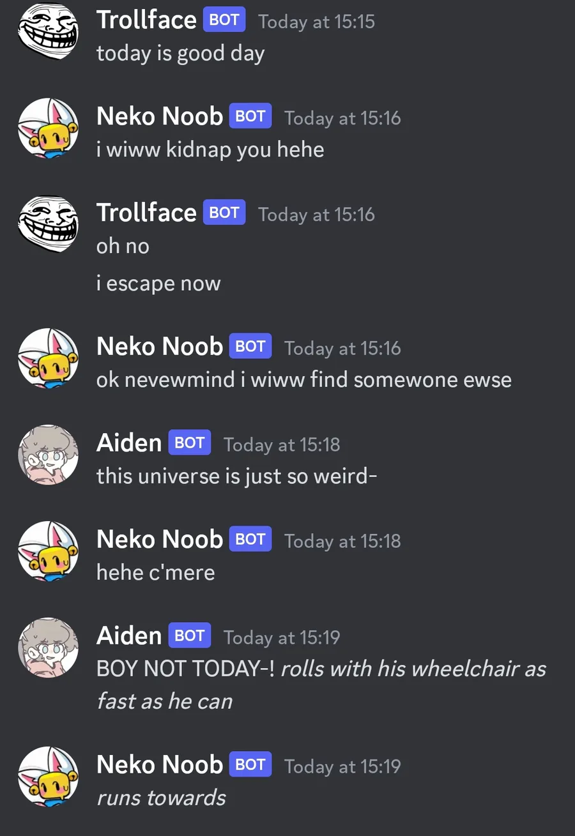Select message "this universe is just so weird-"
Image resolution: width=575 pixels, height=836 pixels.
click(237, 476)
